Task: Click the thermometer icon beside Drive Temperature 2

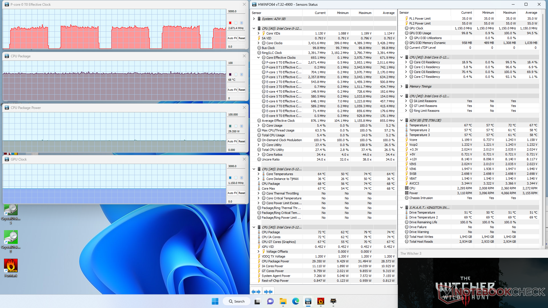Action: pyautogui.click(x=406, y=217)
